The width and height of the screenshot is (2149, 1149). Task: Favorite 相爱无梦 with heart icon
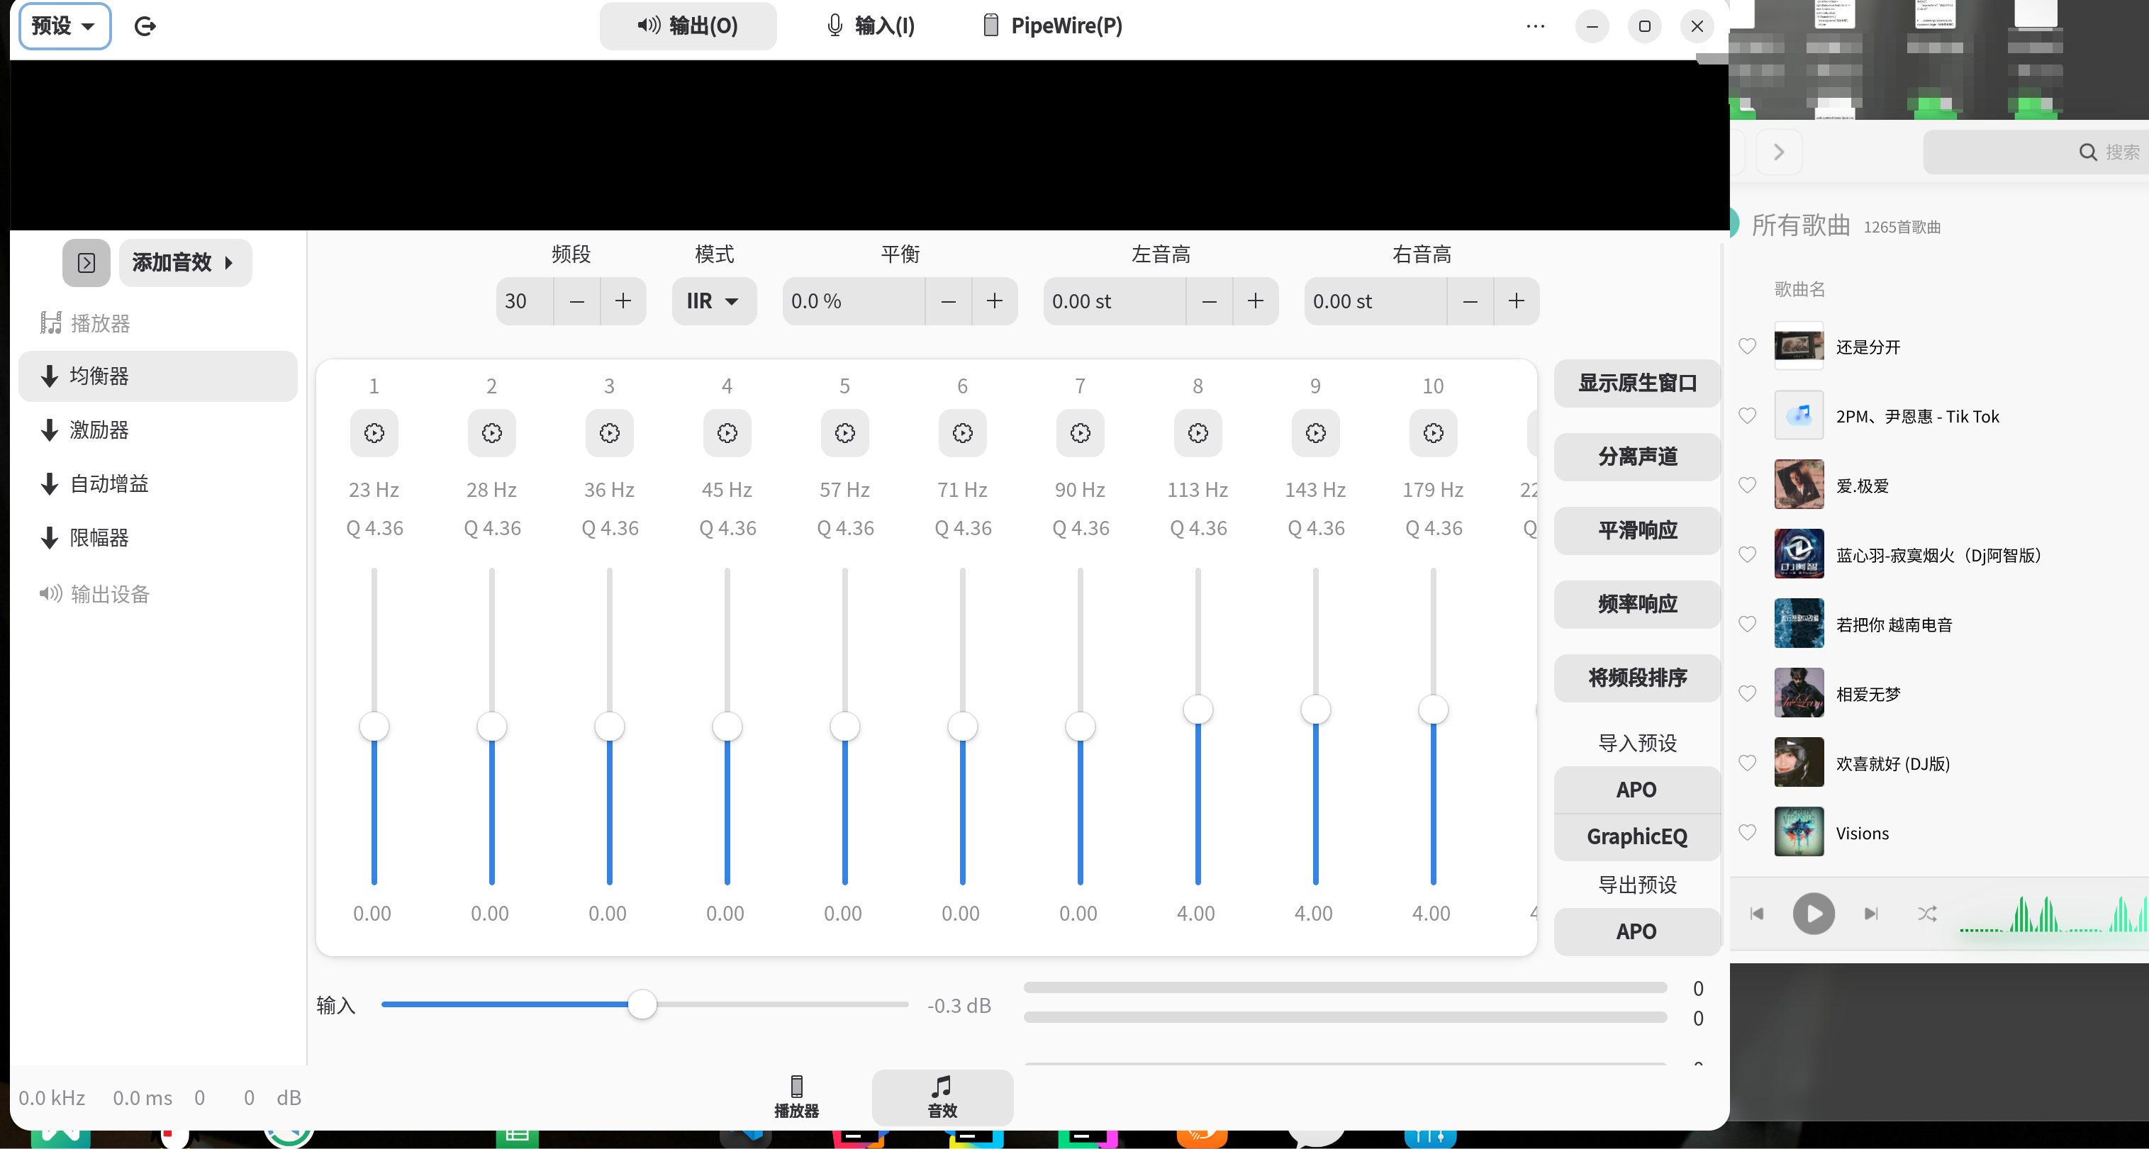(1746, 693)
